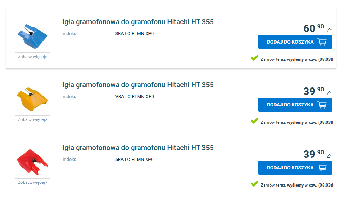Open product title with index 5BA-LC-PLMN-XP0
352x201 pixels.
(x=138, y=148)
